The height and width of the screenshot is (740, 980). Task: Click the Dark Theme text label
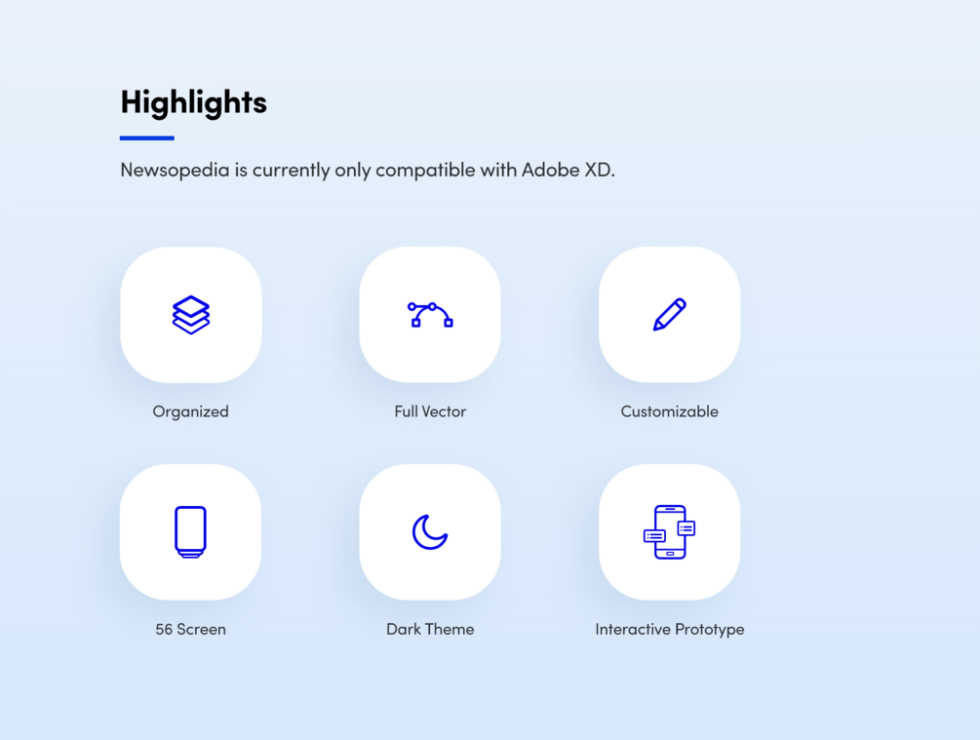point(430,629)
